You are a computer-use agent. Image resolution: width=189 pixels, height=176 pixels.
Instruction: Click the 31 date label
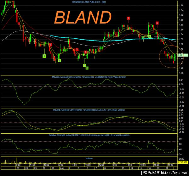click(53, 168)
